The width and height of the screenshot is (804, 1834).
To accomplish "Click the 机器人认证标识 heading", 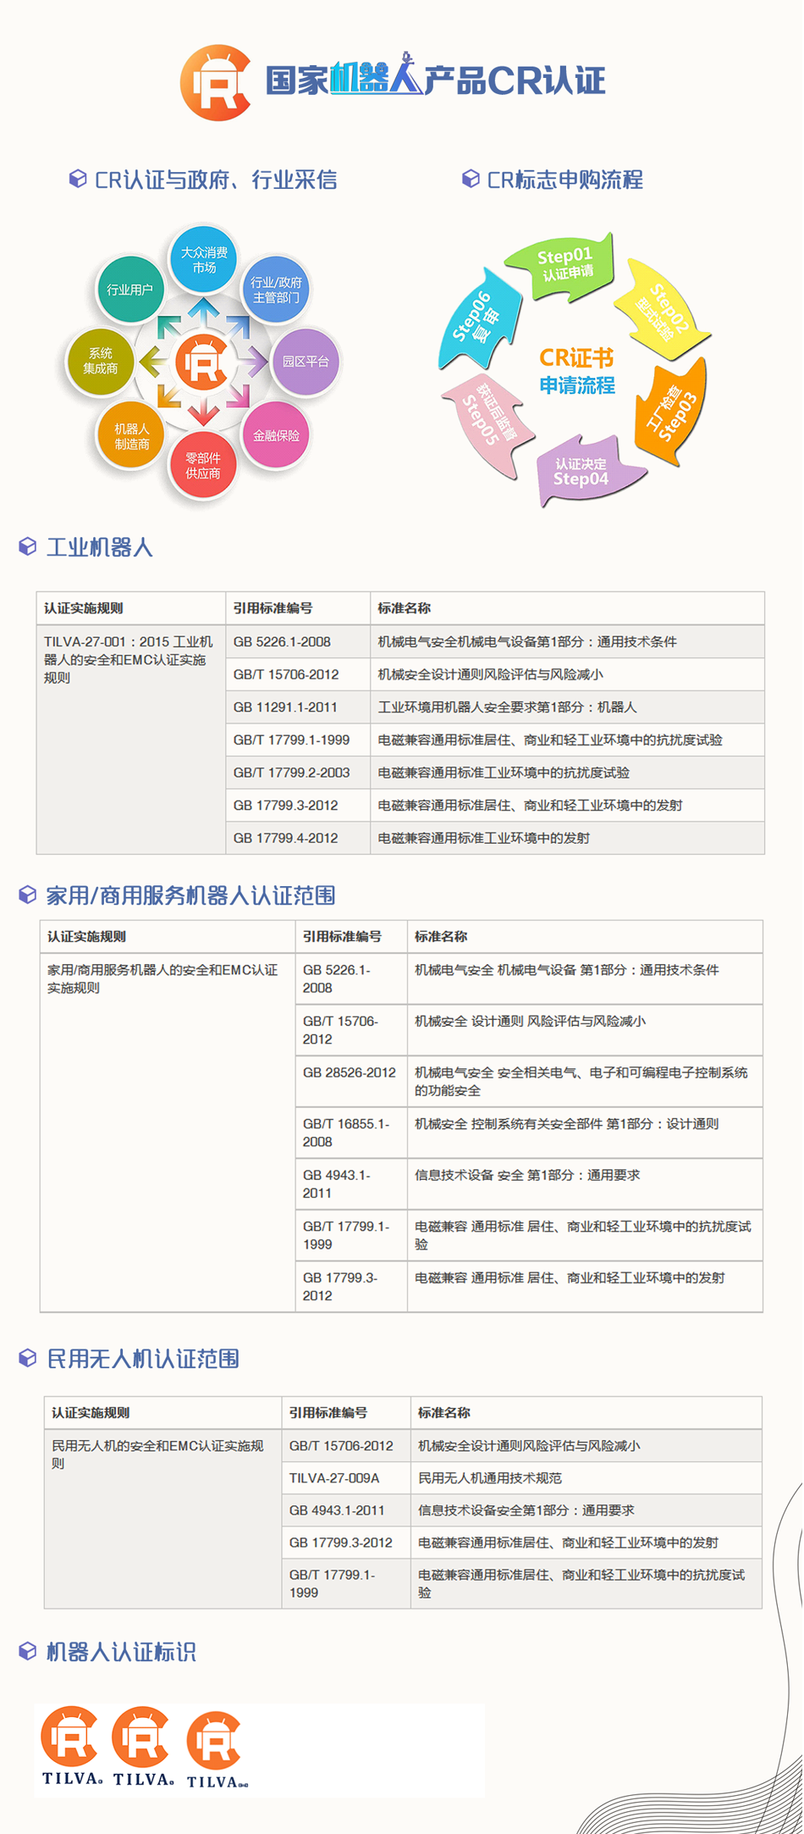I will 120,1652.
